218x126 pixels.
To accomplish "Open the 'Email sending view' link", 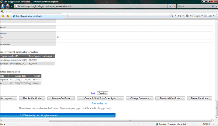I will point(99,103).
